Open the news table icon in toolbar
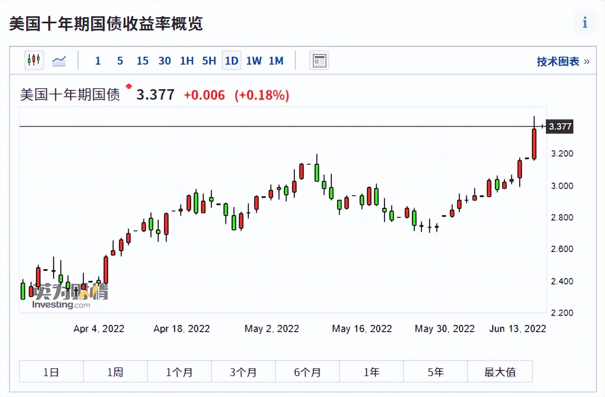Screen dimensions: 605x397 pyautogui.click(x=319, y=60)
